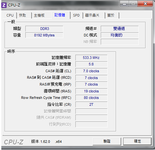Click the 均衡的 DC mode field

(120, 35)
